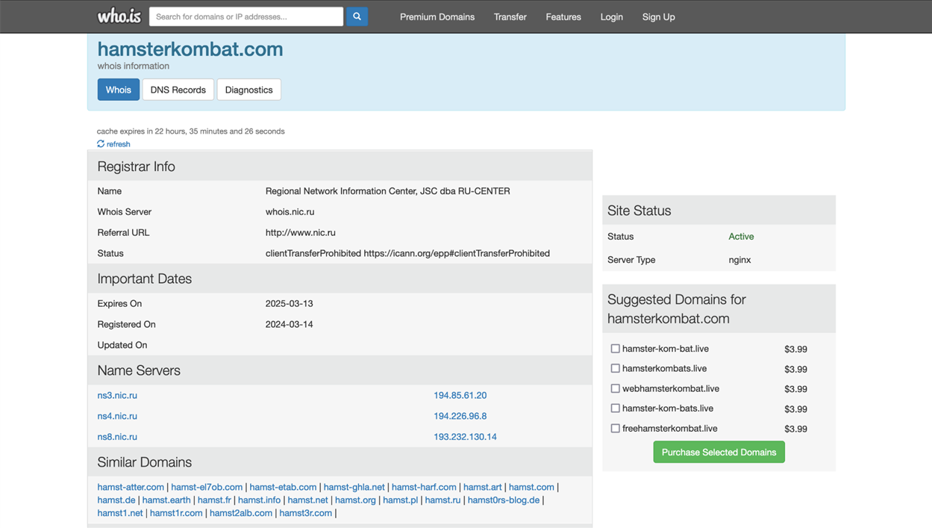Viewport: 932px width, 528px height.
Task: Go to the Features page
Action: 563,16
